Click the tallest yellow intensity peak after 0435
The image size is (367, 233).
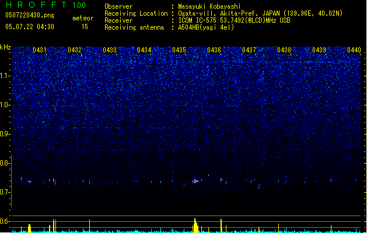click(195, 225)
